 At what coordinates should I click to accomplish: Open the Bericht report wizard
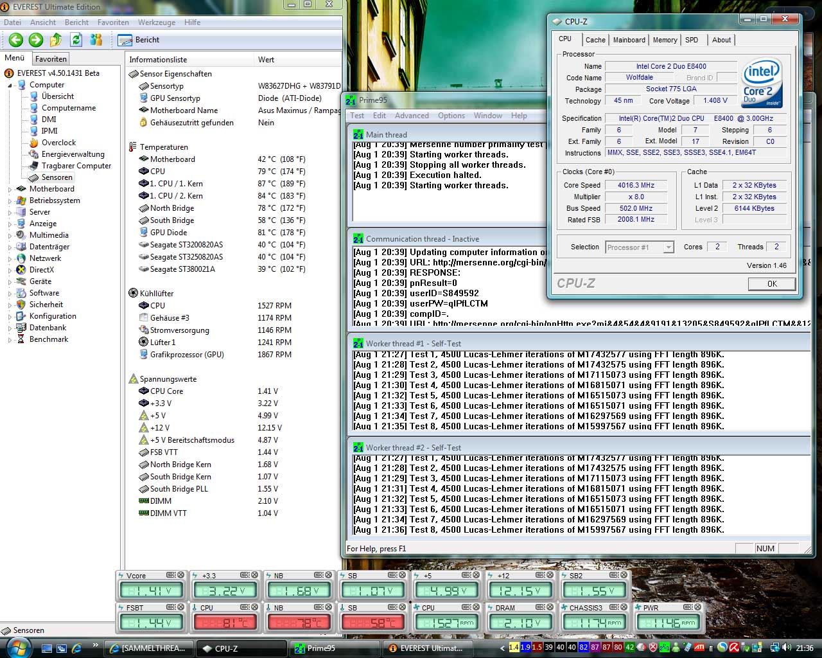[x=139, y=40]
